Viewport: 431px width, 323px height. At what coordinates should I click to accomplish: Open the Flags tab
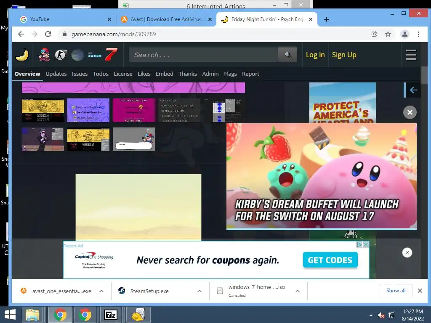coord(230,74)
